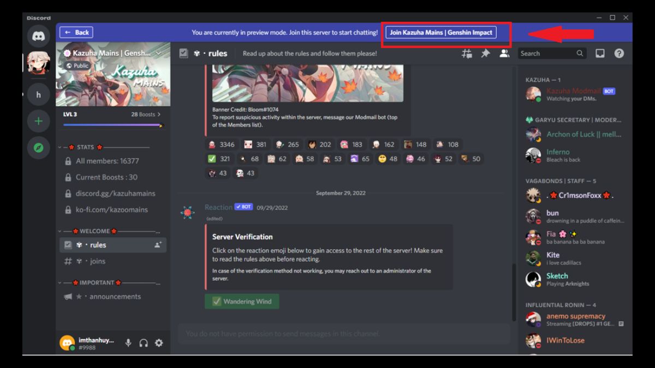Select the Discord home icon
Screen dimensions: 655x368
pyautogui.click(x=37, y=35)
